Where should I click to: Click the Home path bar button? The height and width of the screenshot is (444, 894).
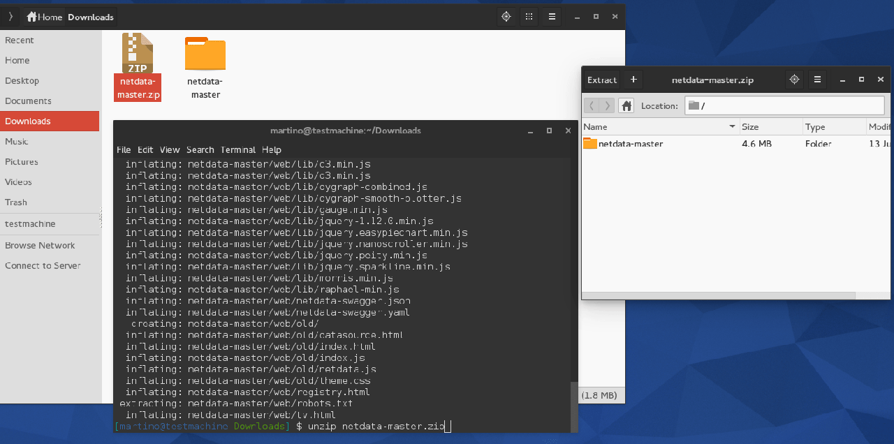coord(44,17)
